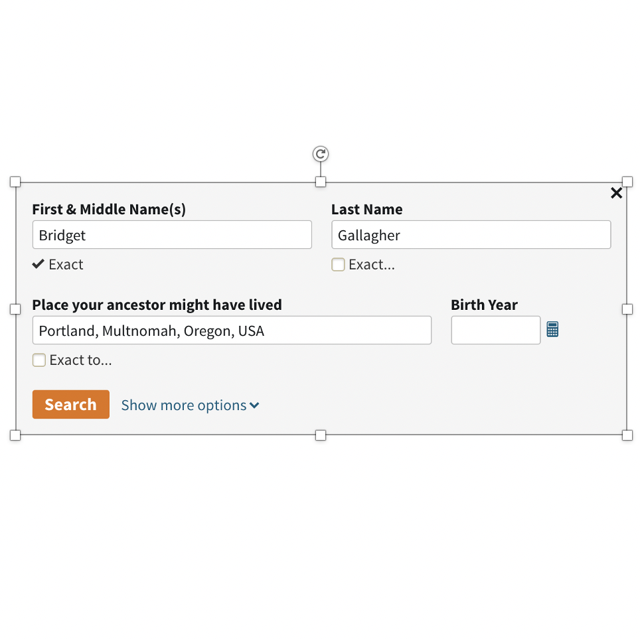
Task: Click the right-middle selection handle
Action: click(627, 309)
